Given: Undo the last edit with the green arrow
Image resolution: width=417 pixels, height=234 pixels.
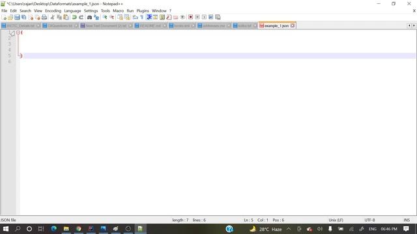Looking at the screenshot, I should point(74,18).
